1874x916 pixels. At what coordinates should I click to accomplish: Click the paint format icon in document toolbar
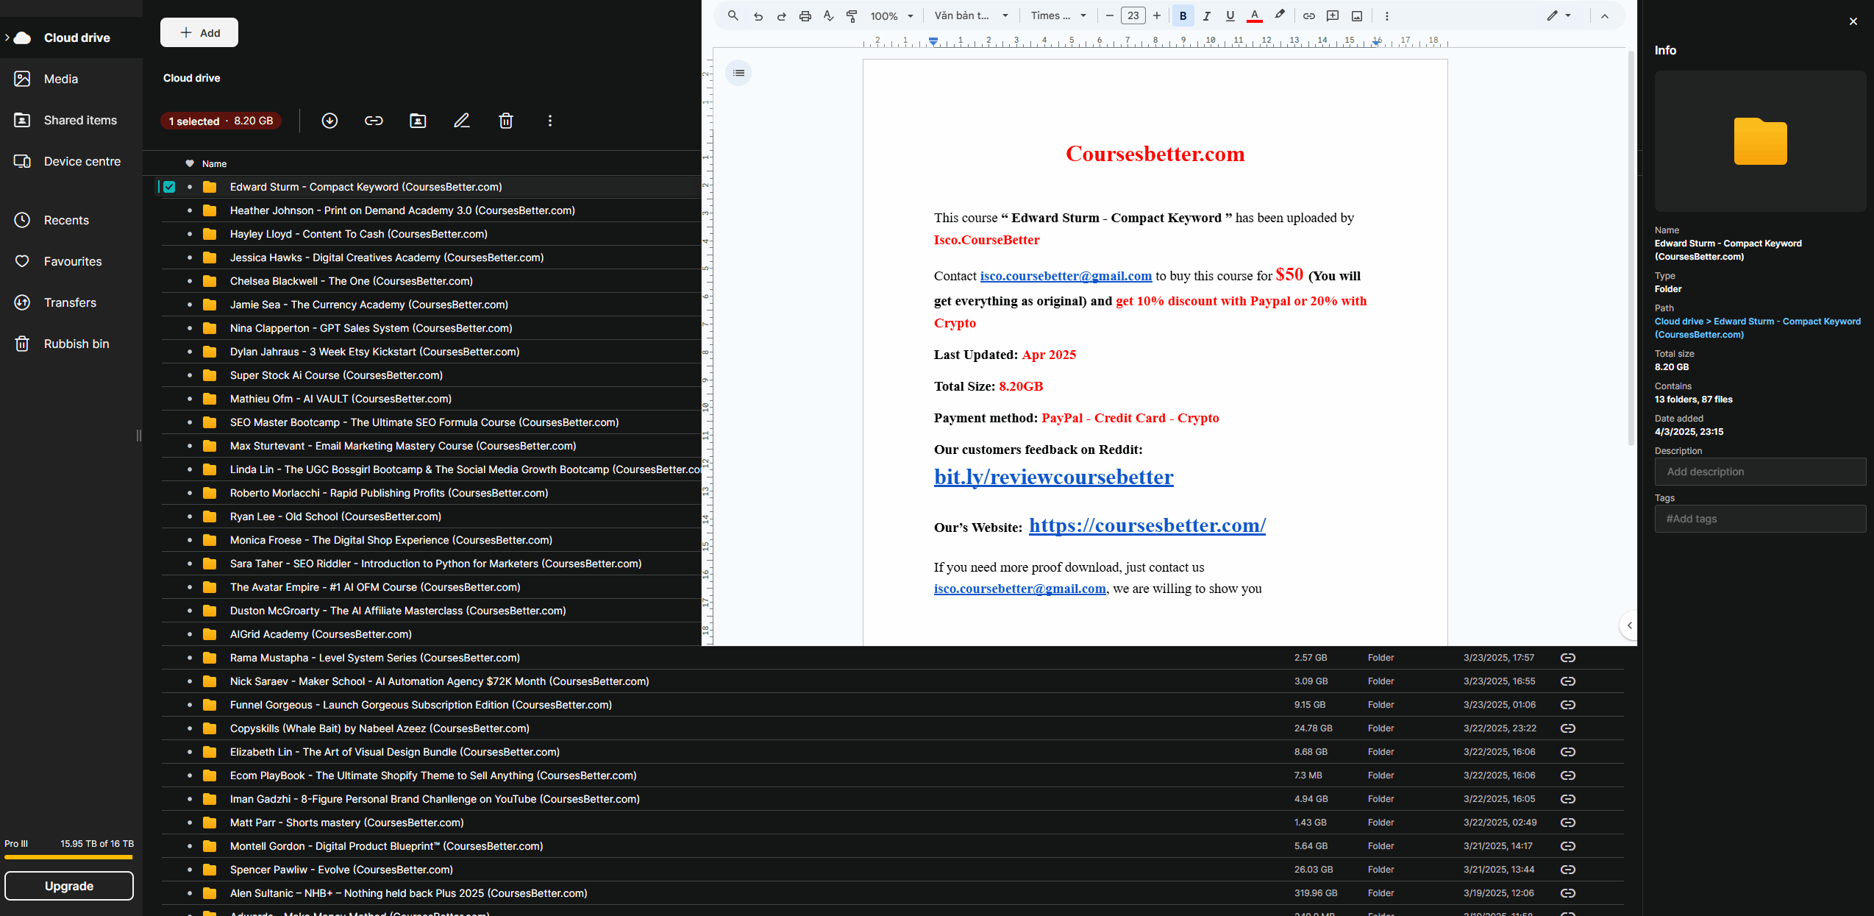click(852, 15)
